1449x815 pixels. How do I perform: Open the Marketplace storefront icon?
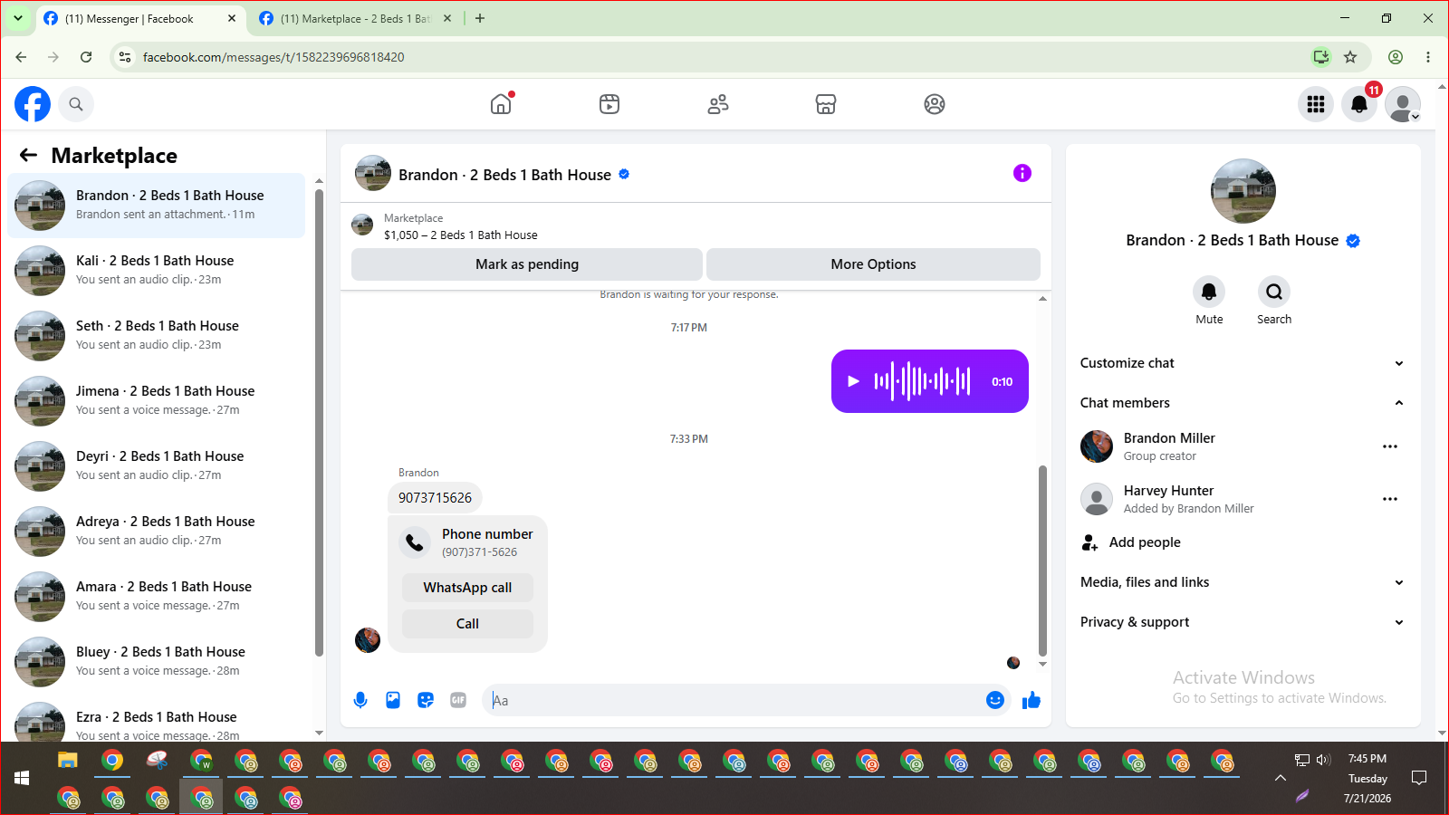pos(826,104)
